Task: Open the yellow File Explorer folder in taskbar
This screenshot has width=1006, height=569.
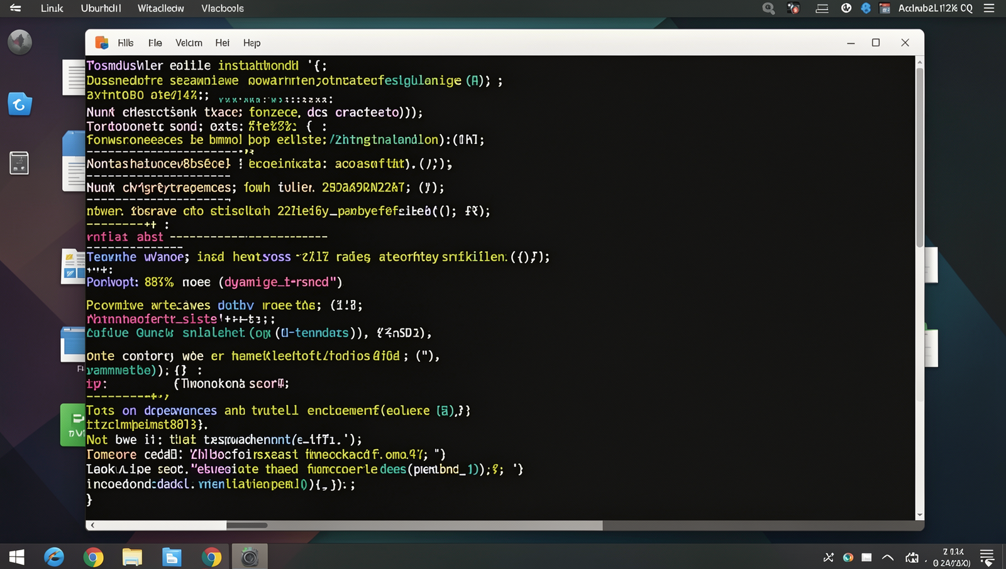Action: tap(132, 557)
